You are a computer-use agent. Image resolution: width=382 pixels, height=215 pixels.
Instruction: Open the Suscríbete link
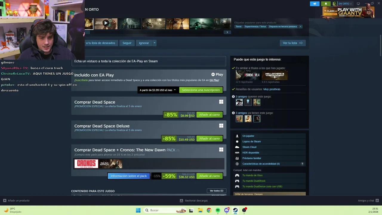(81, 80)
